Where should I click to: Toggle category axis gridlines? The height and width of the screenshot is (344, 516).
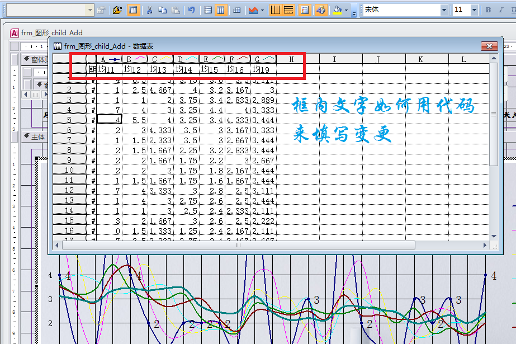pos(276,10)
